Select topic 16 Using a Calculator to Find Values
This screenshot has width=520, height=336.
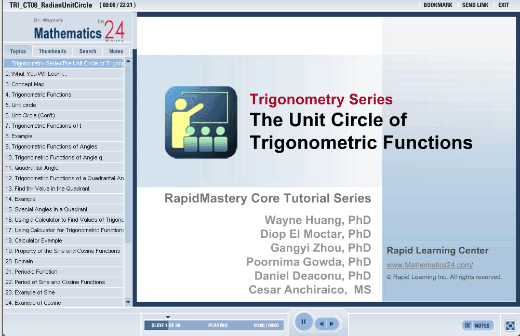(64, 220)
